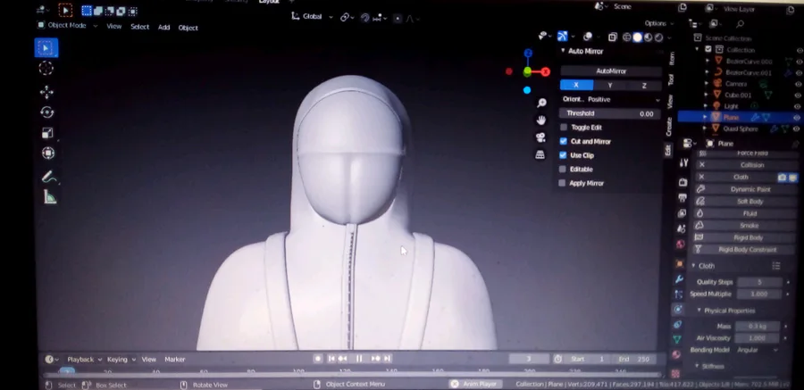The image size is (804, 390).
Task: Click the Threshold value field
Action: (611, 113)
